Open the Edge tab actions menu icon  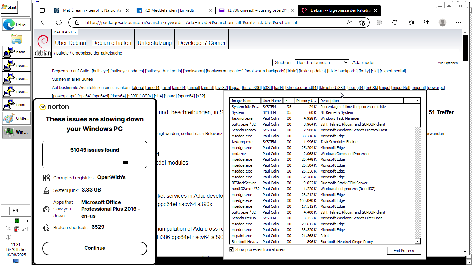[42, 10]
